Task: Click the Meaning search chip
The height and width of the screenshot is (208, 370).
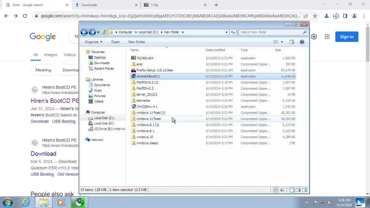Action: 43,70
